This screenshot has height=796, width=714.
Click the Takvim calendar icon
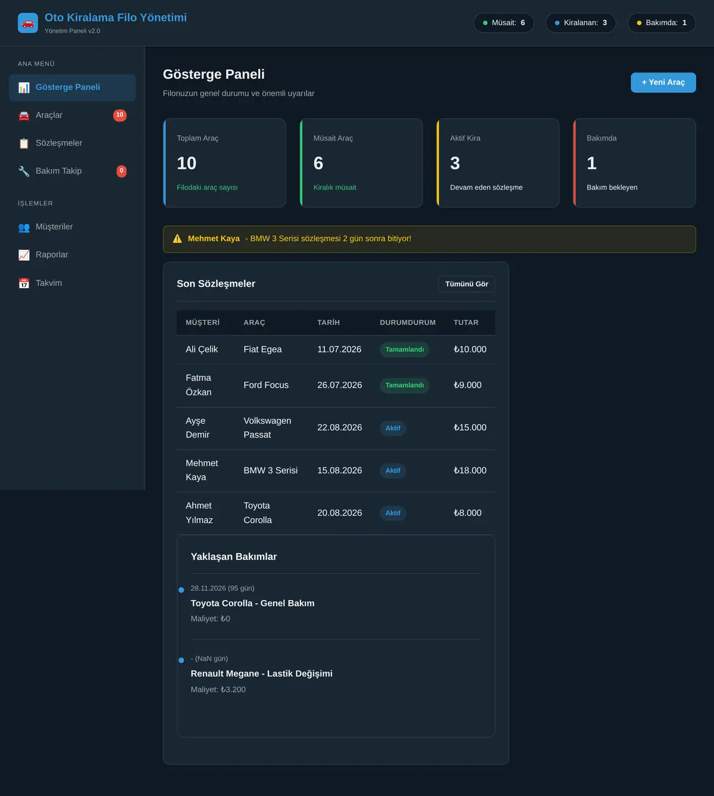coord(24,283)
